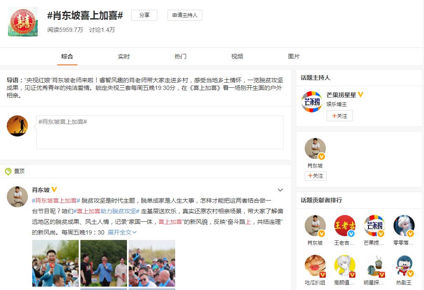Image resolution: width=424 pixels, height=290 pixels.
Task: Open 王老吉 contributor avatar
Action: coord(344,226)
